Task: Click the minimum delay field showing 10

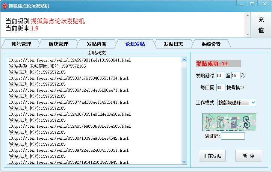Action: point(220,75)
